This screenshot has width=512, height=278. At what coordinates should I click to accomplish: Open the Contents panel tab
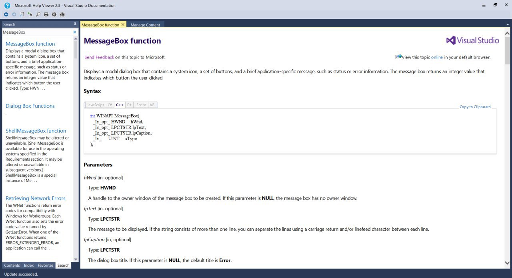click(12, 265)
